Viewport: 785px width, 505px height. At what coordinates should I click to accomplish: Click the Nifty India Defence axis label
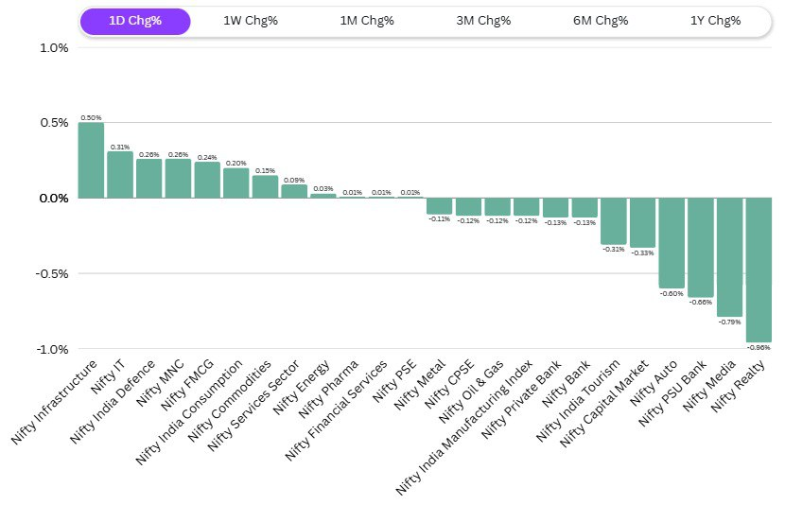[x=113, y=401]
